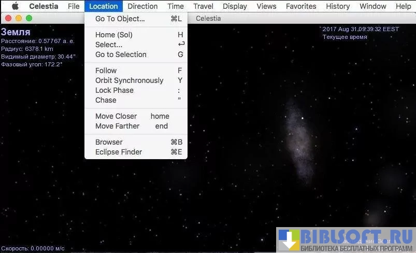
Task: Click Move Farther menu option
Action: tap(117, 126)
